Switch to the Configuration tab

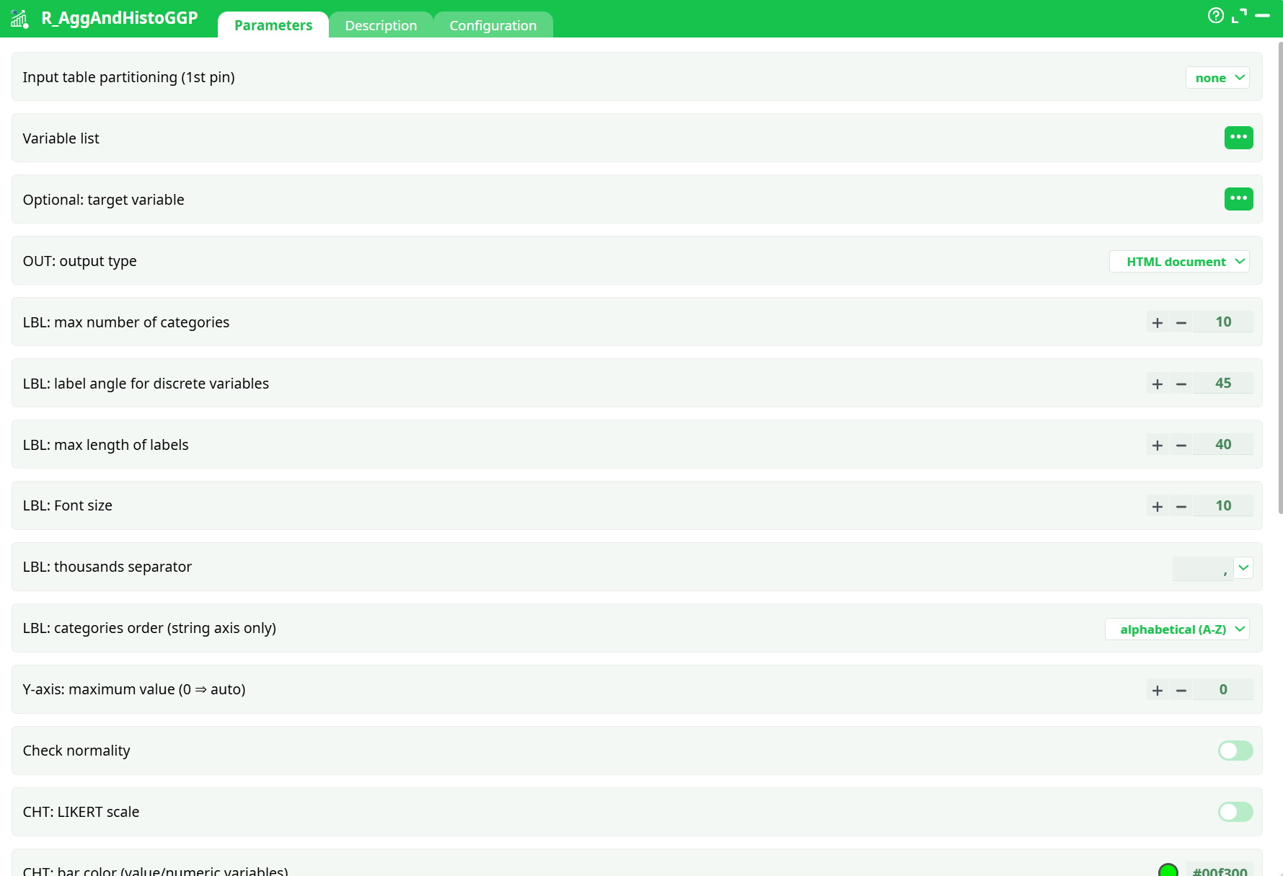493,25
